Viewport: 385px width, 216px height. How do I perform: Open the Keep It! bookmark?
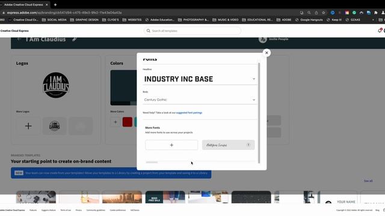(x=334, y=20)
